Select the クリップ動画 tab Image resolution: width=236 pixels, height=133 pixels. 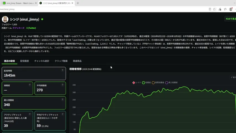pos(61,61)
